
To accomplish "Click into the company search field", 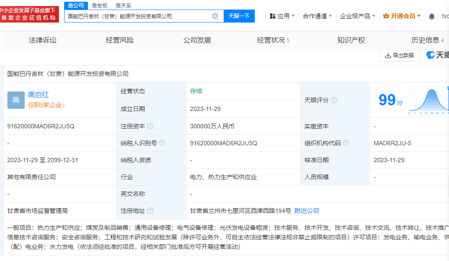I will [x=139, y=16].
